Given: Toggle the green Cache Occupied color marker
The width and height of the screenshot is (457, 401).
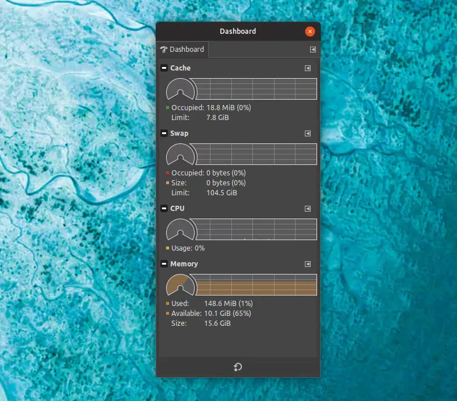Looking at the screenshot, I should 168,108.
